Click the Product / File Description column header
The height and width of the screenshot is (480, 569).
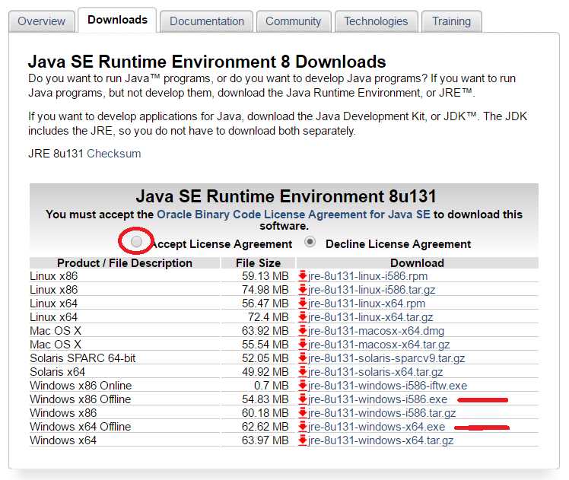click(125, 262)
